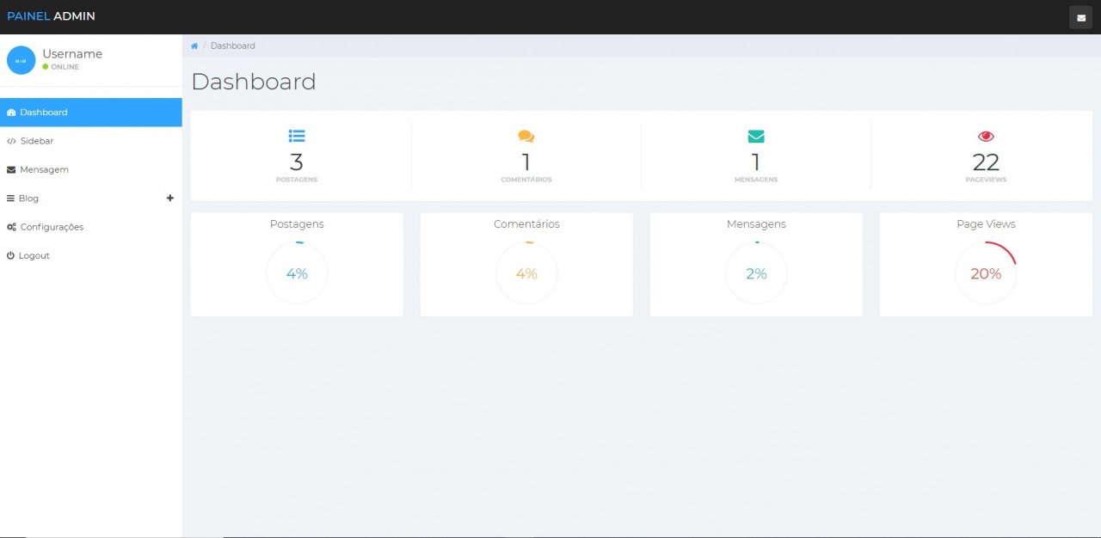Open the Blog sidebar submenu
This screenshot has height=538, width=1101.
[x=28, y=199]
